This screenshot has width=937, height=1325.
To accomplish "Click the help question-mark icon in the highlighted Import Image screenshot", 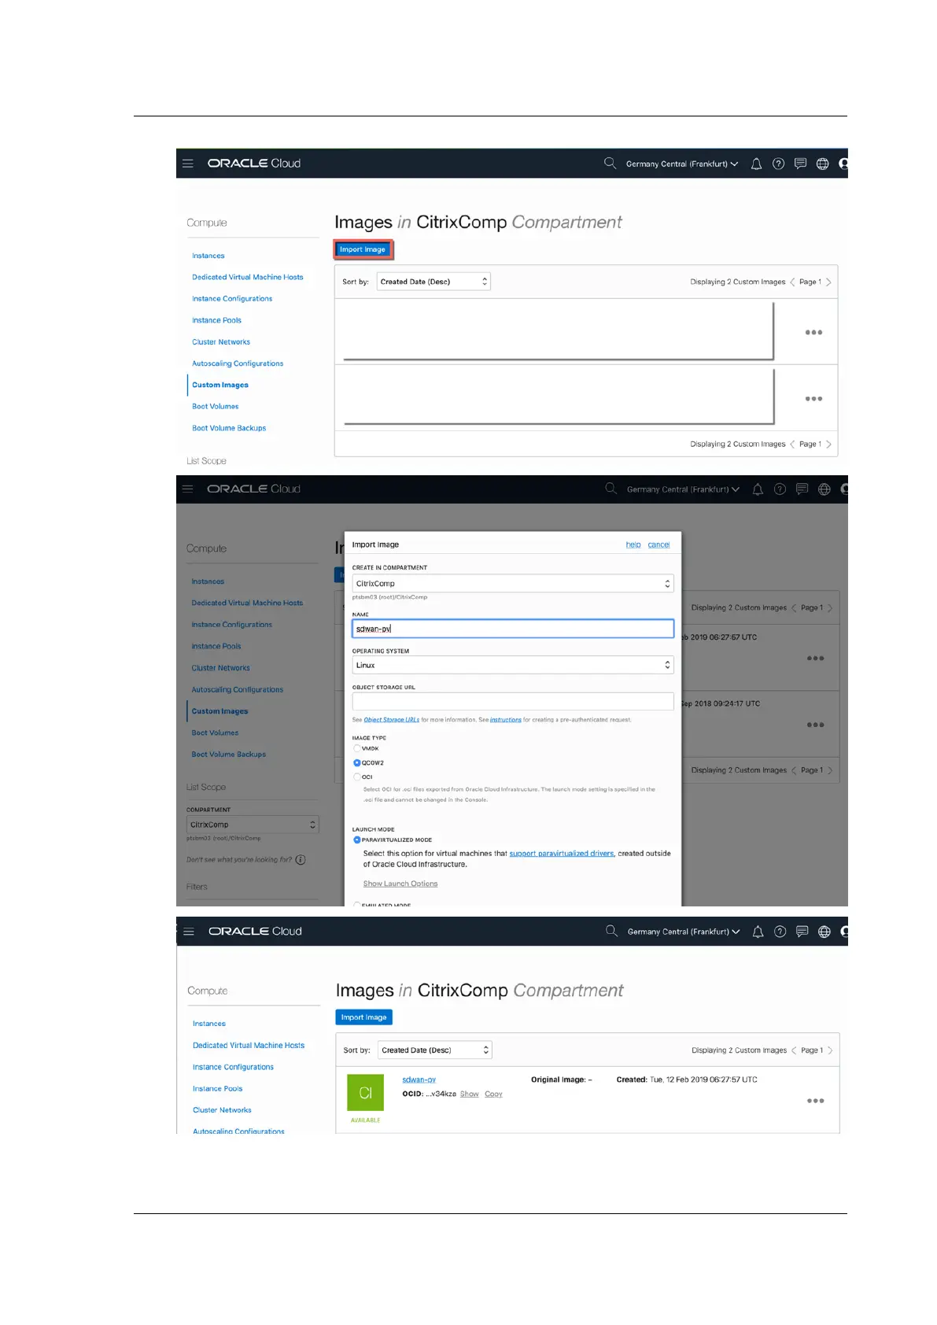I will [x=778, y=164].
